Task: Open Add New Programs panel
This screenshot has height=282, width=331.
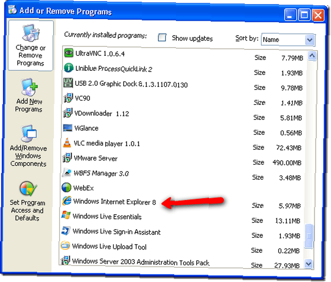Action: click(x=29, y=95)
